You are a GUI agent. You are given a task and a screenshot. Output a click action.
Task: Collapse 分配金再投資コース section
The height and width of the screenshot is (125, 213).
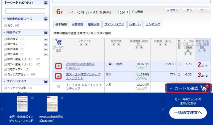tap(4, 19)
